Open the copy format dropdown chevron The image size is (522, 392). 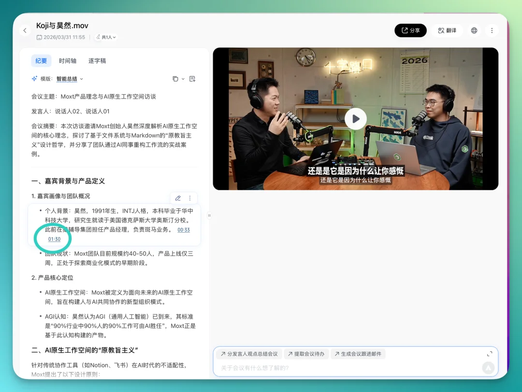(x=183, y=79)
